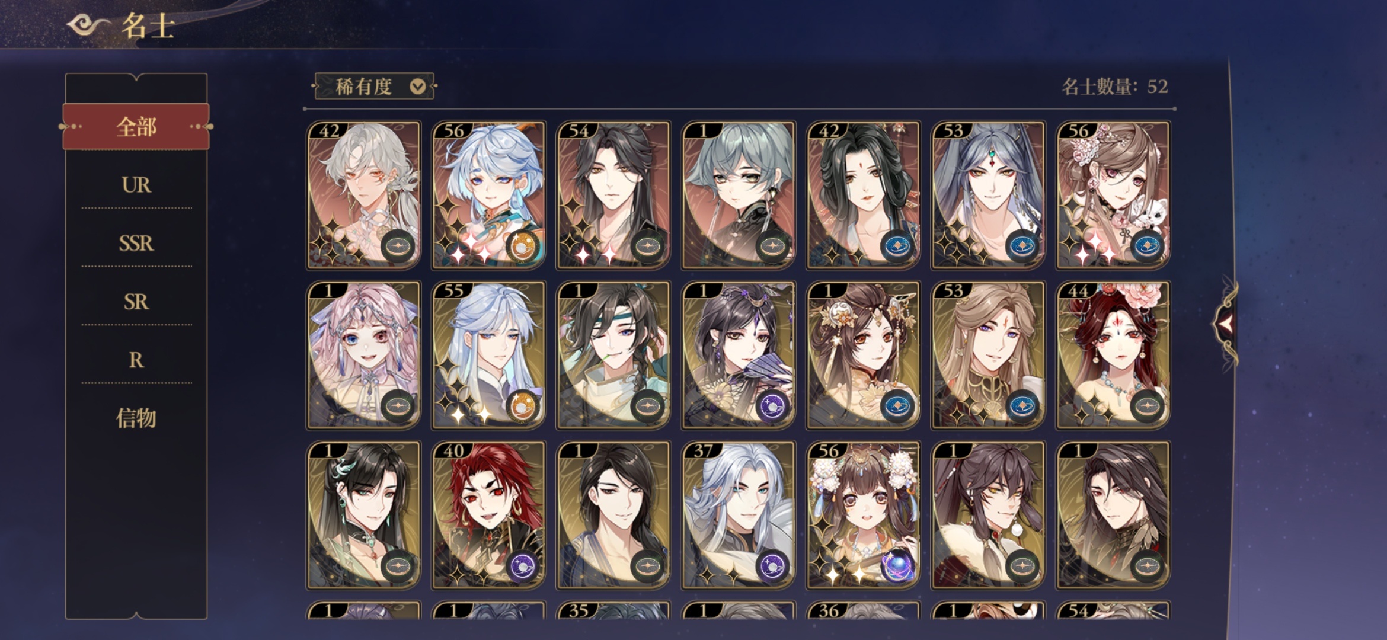
Task: Collapse the side panel with red arrow
Action: (x=1226, y=324)
